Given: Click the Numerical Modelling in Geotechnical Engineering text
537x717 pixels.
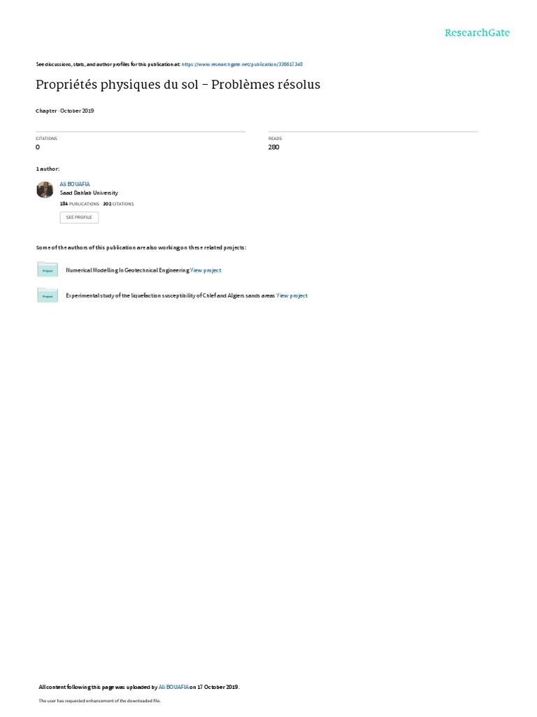Looking at the screenshot, I should point(127,270).
